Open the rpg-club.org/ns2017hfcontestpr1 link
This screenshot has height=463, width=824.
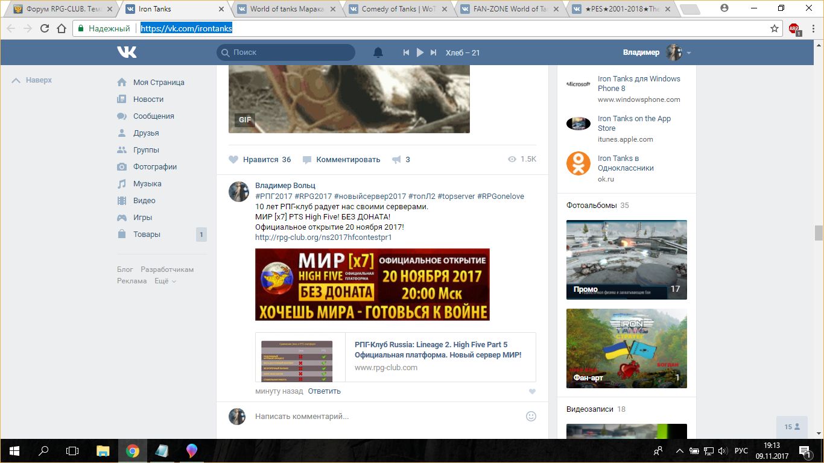coord(323,238)
